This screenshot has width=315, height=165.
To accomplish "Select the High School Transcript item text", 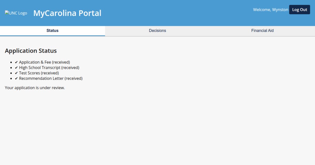I will click(x=49, y=68).
